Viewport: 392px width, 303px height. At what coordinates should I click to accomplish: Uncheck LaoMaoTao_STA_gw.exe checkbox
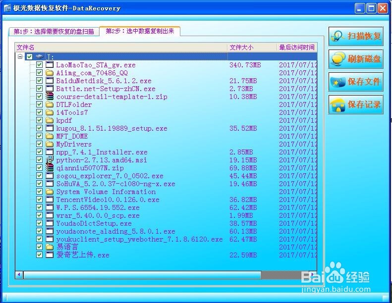click(x=39, y=65)
